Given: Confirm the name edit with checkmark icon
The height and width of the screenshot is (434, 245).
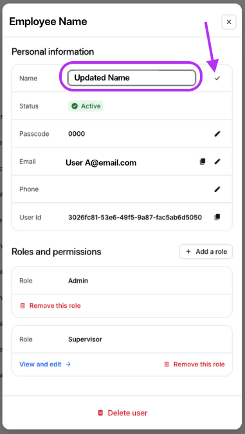Looking at the screenshot, I should point(217,79).
